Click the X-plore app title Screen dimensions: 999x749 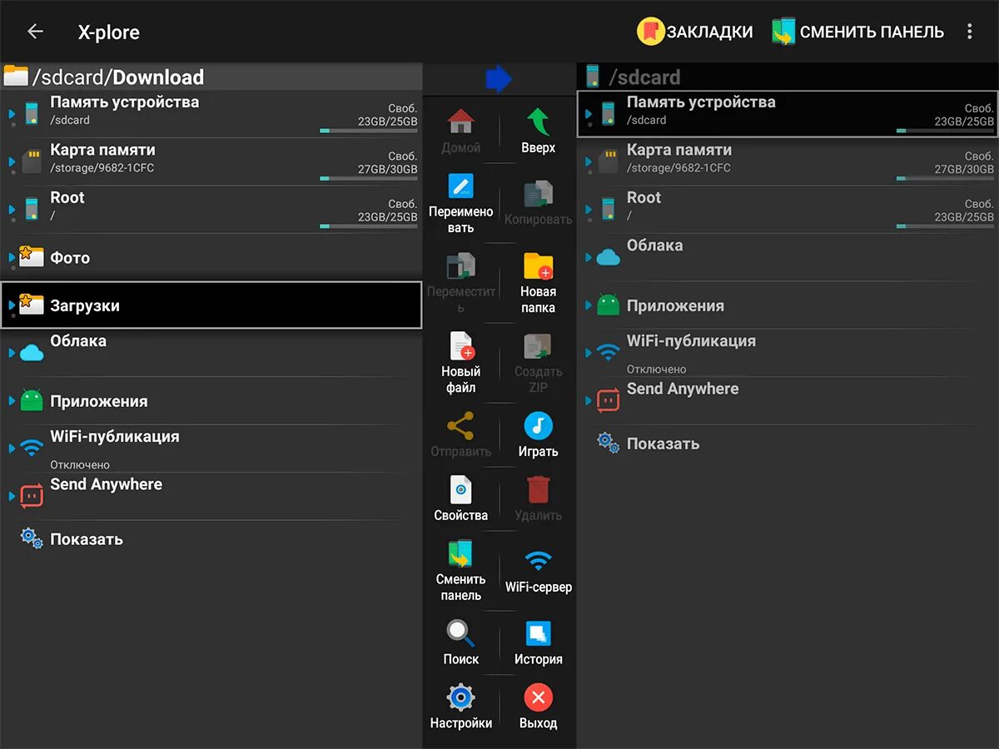(x=109, y=32)
